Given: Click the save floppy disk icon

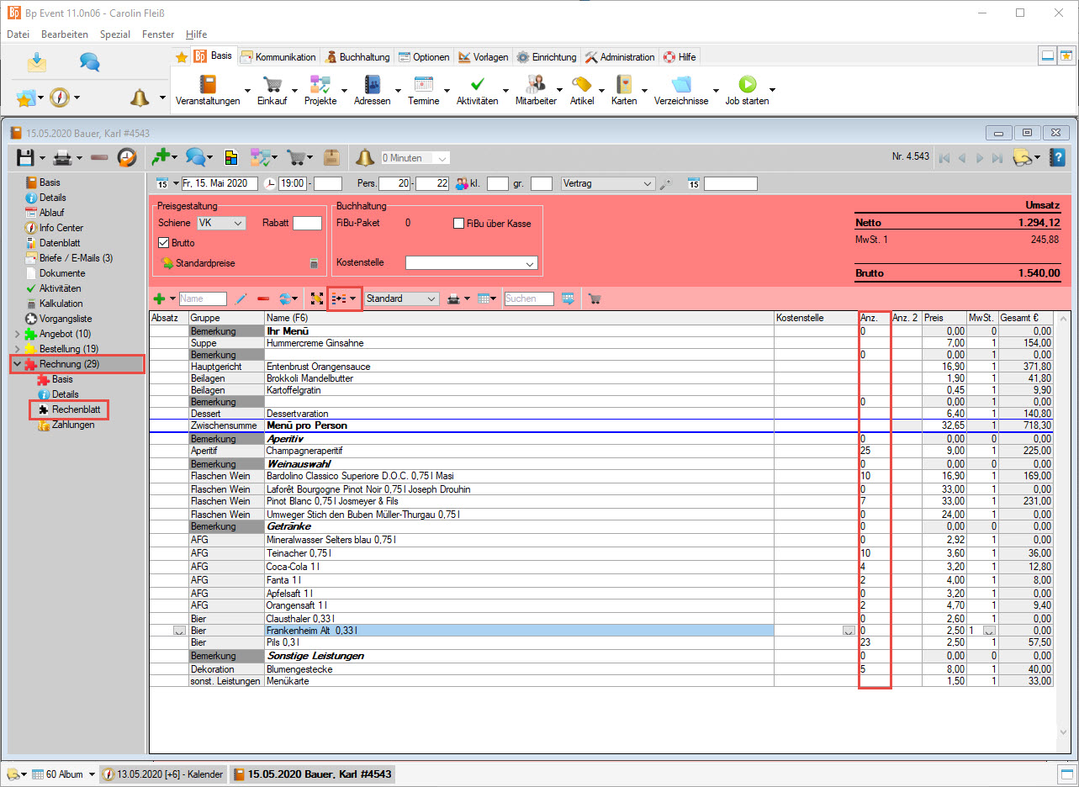Looking at the screenshot, I should click(x=25, y=157).
